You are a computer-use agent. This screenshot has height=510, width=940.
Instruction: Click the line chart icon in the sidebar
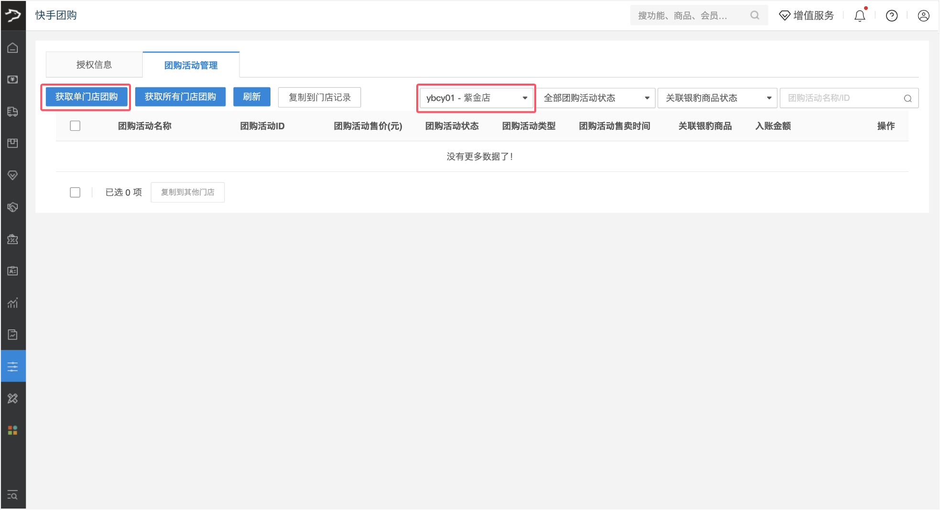click(13, 303)
